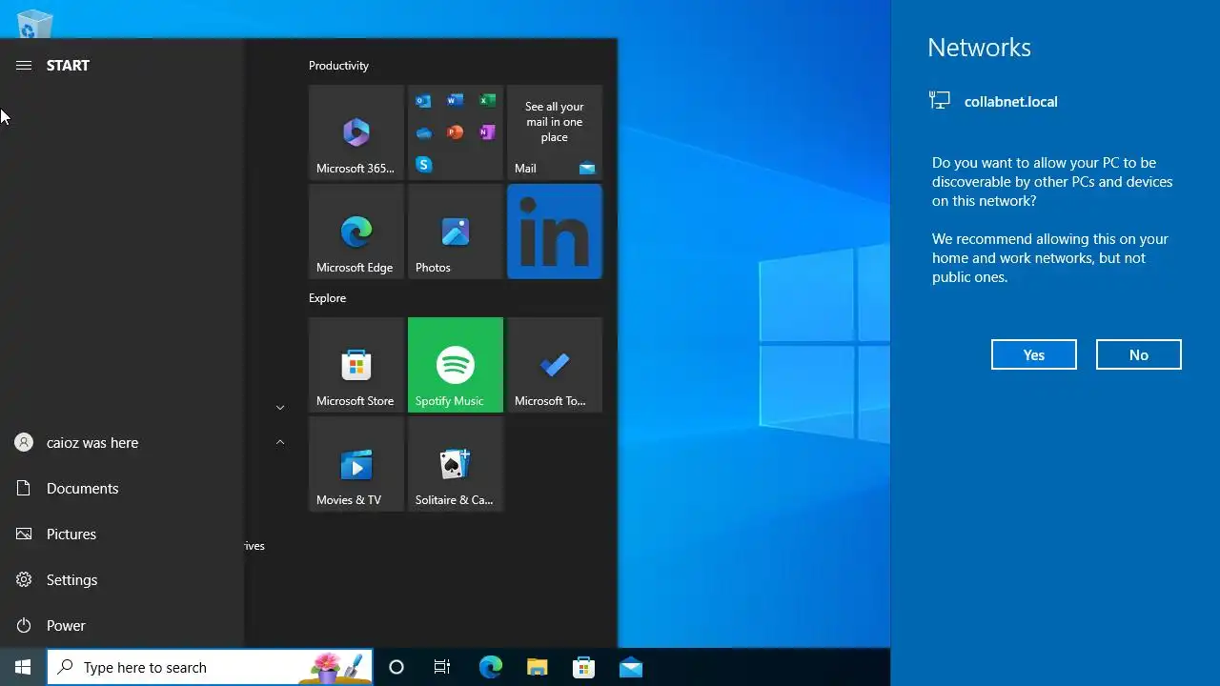Open Task View on the taskbar
Viewport: 1220px width, 686px height.
pyautogui.click(x=442, y=667)
